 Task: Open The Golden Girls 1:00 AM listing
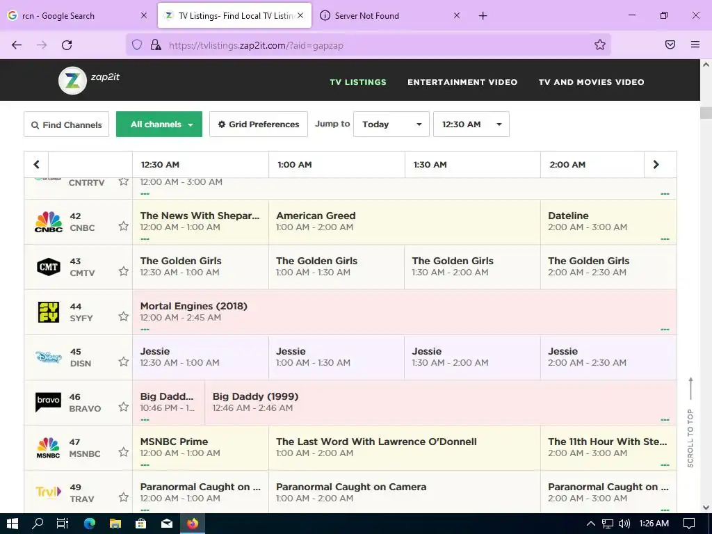pos(337,266)
